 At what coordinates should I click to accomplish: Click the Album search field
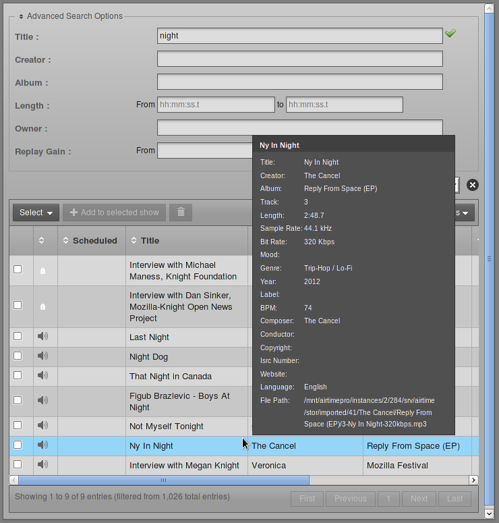point(300,82)
